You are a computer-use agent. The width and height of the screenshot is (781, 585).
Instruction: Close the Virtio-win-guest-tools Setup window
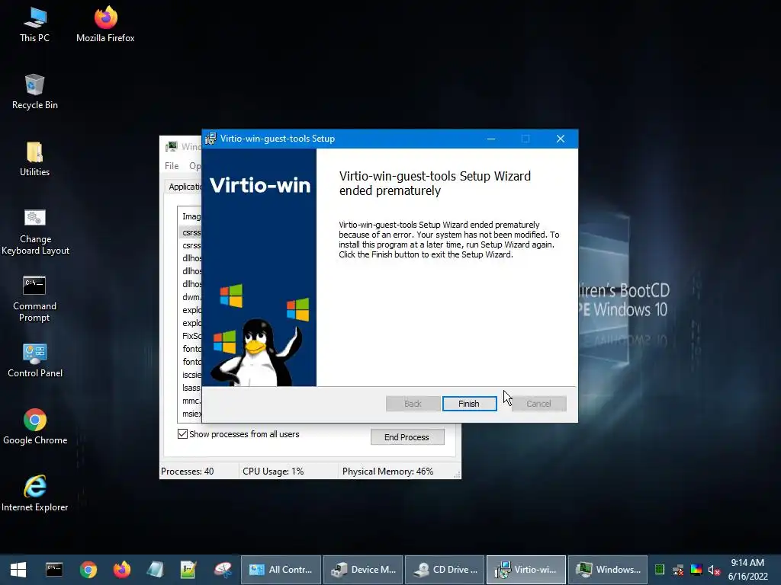[x=561, y=139]
